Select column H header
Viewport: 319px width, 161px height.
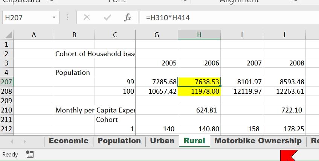coord(199,35)
